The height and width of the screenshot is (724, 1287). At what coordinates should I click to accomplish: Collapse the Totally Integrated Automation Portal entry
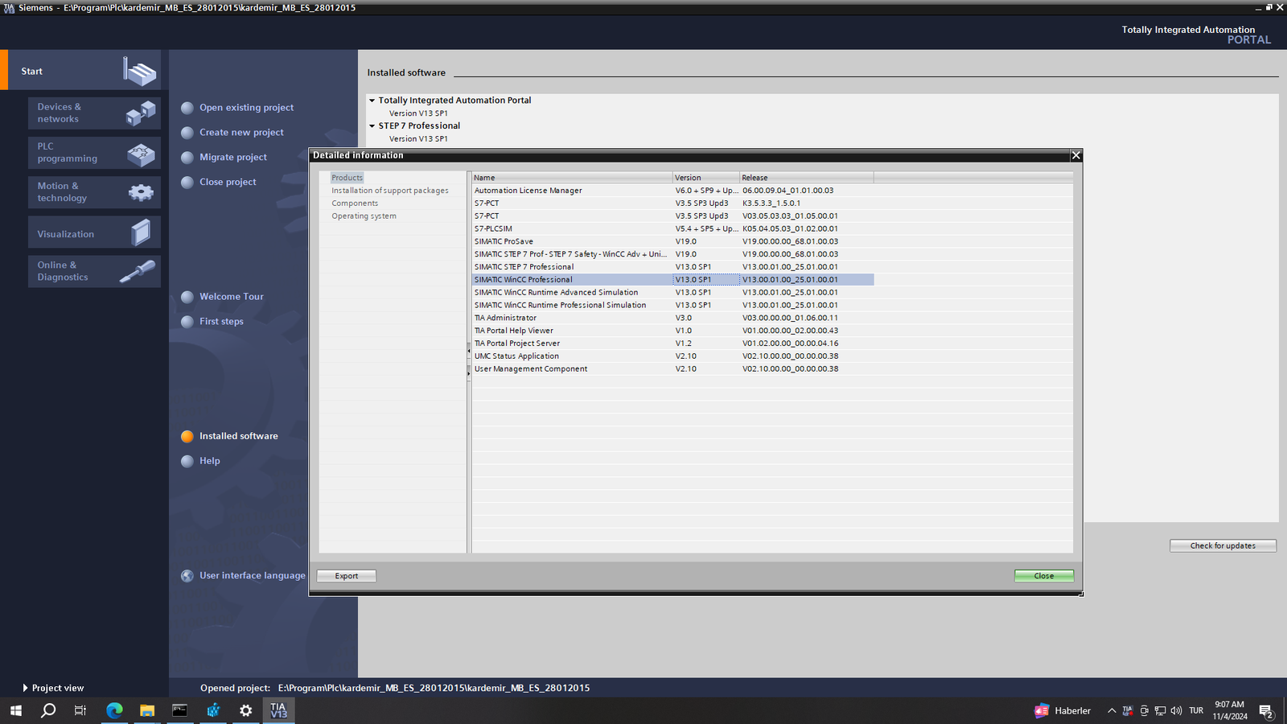pos(372,101)
